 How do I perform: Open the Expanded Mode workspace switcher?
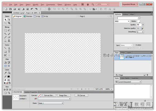coord(130,4)
